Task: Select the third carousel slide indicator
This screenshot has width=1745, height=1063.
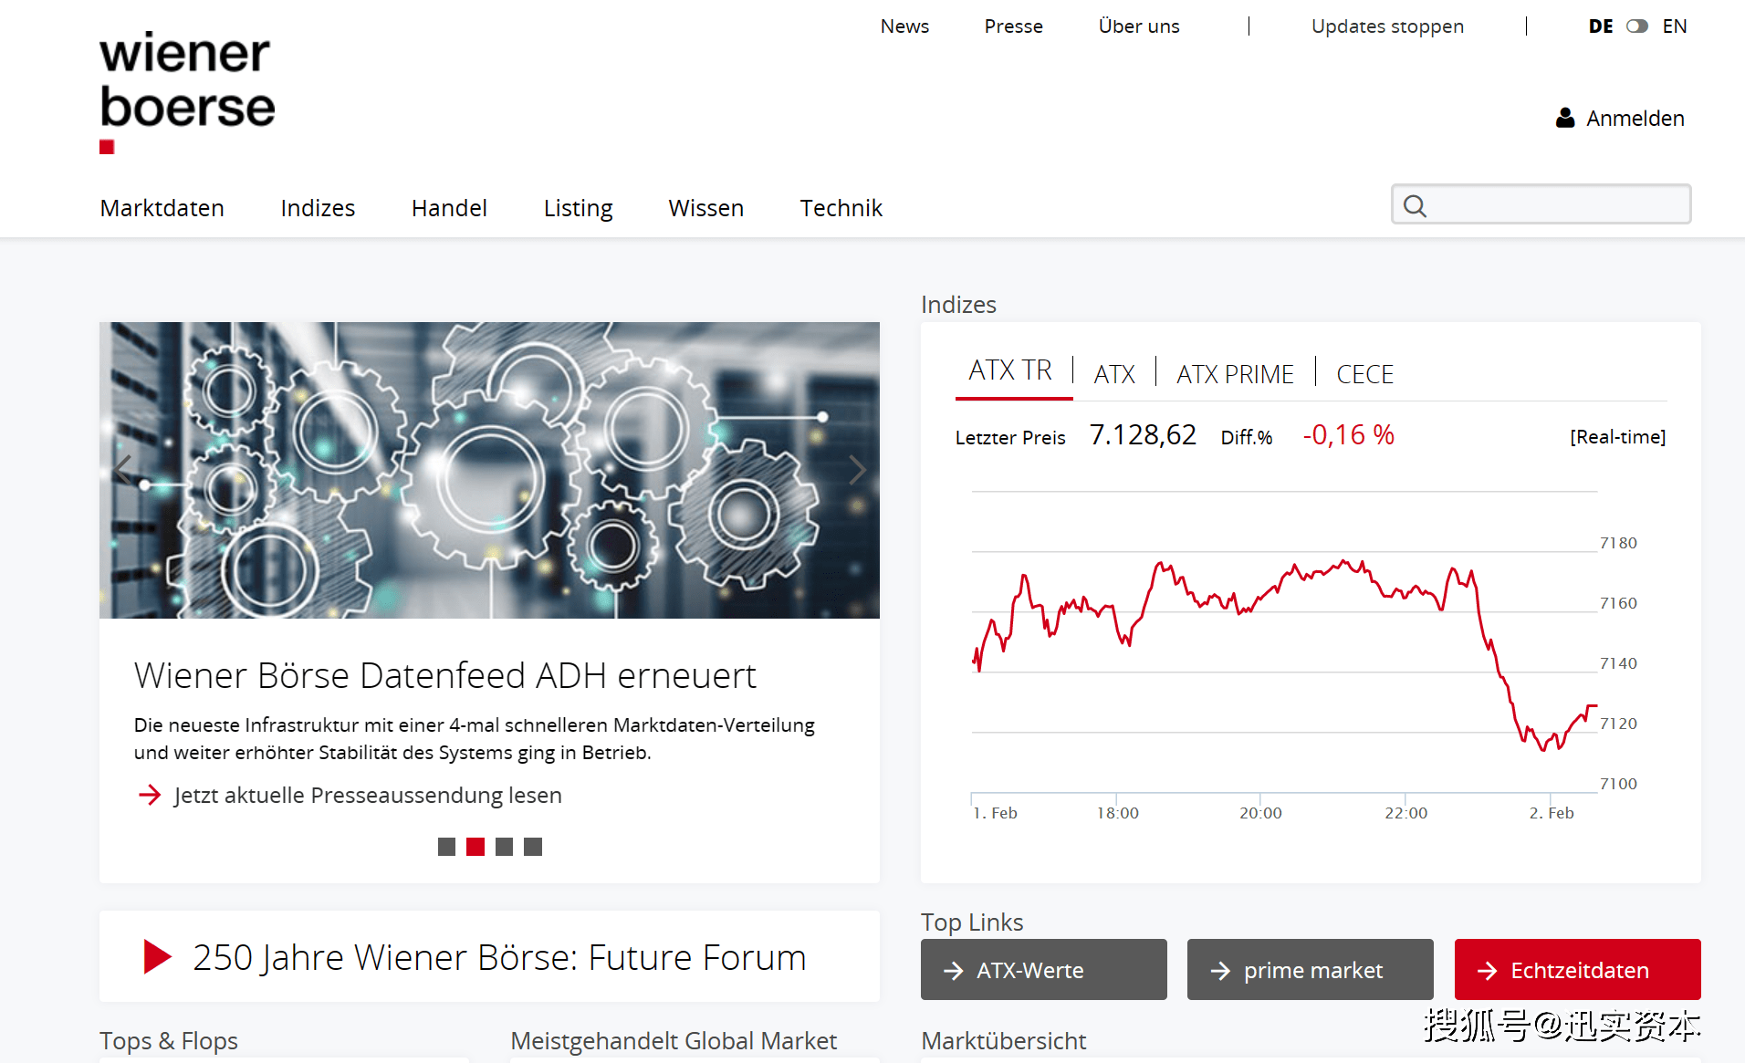Action: [504, 847]
